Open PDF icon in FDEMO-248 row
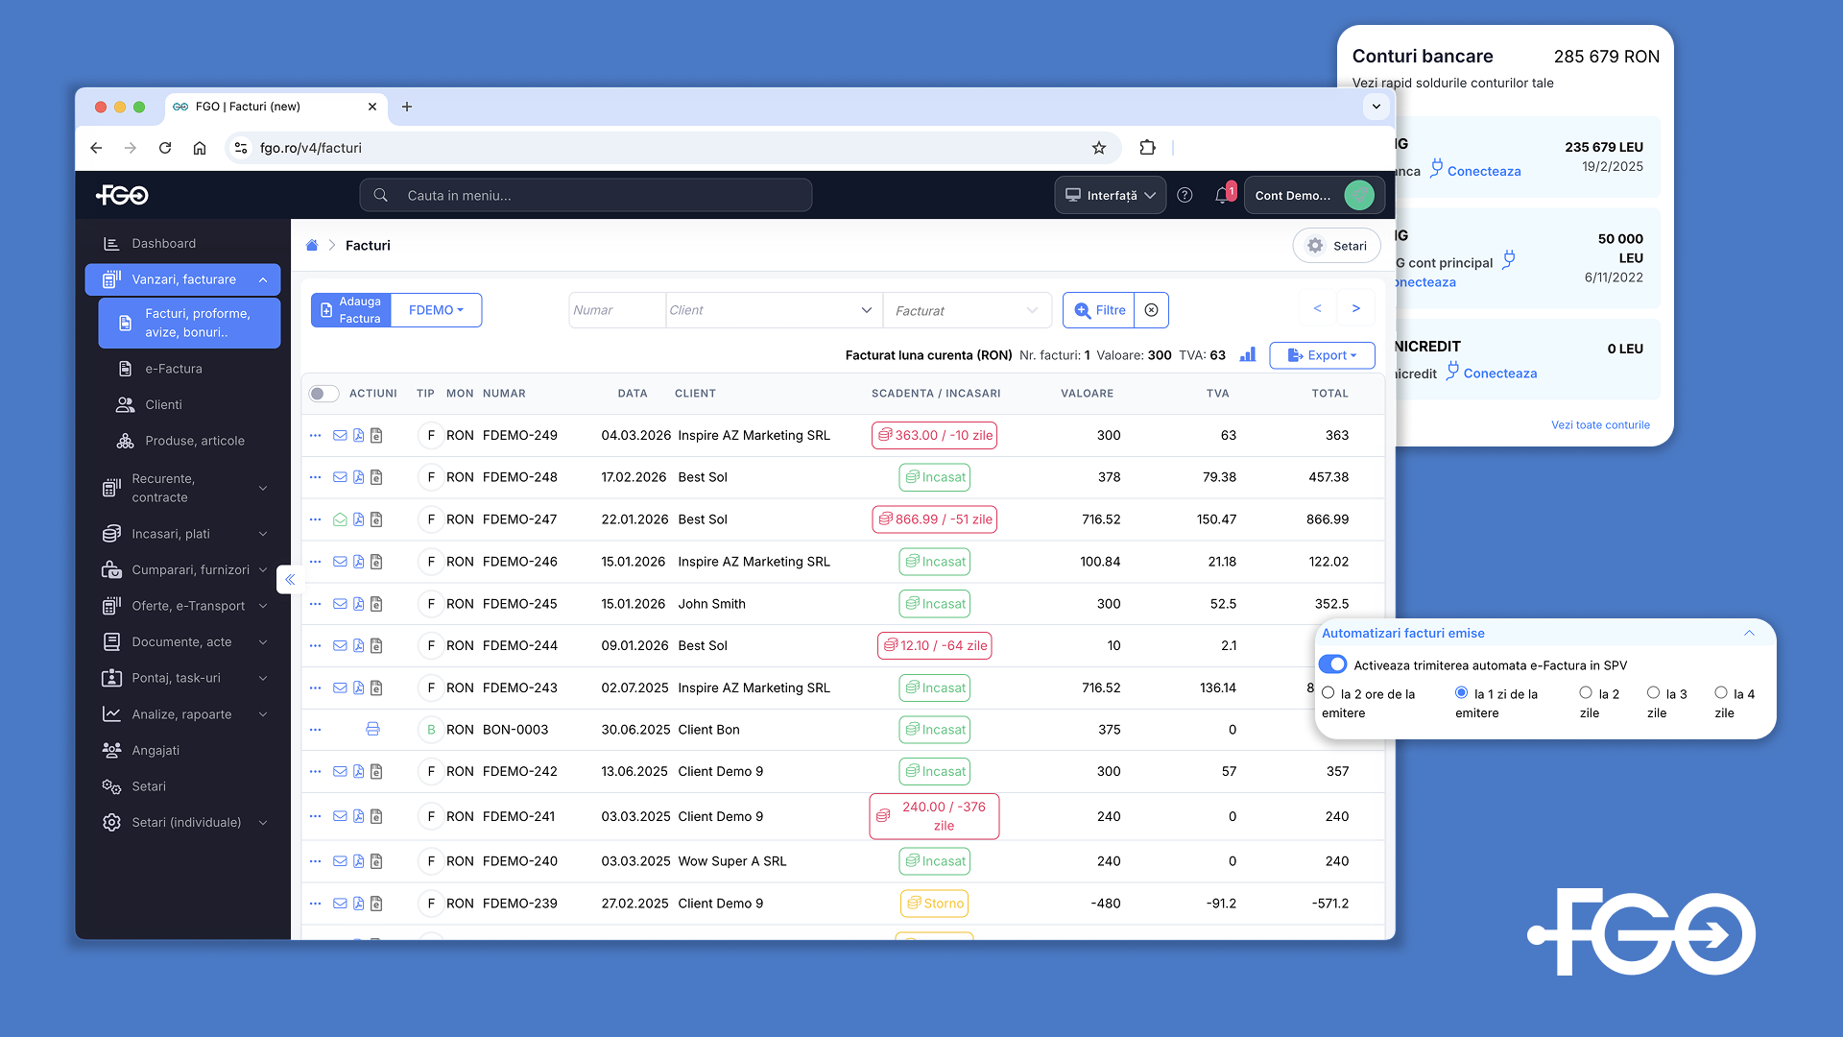1843x1037 pixels. (x=358, y=477)
